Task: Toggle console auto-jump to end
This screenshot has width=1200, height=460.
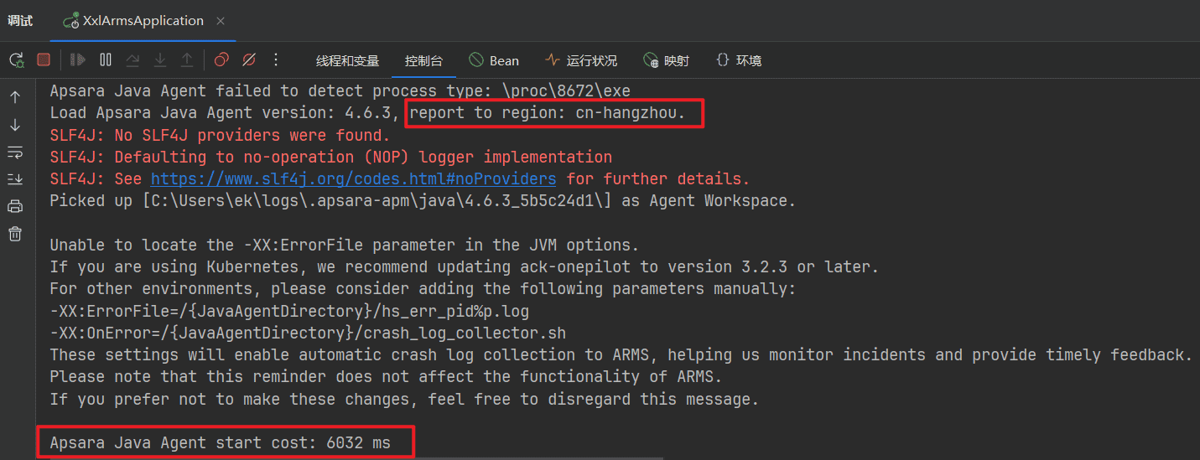Action: click(15, 179)
